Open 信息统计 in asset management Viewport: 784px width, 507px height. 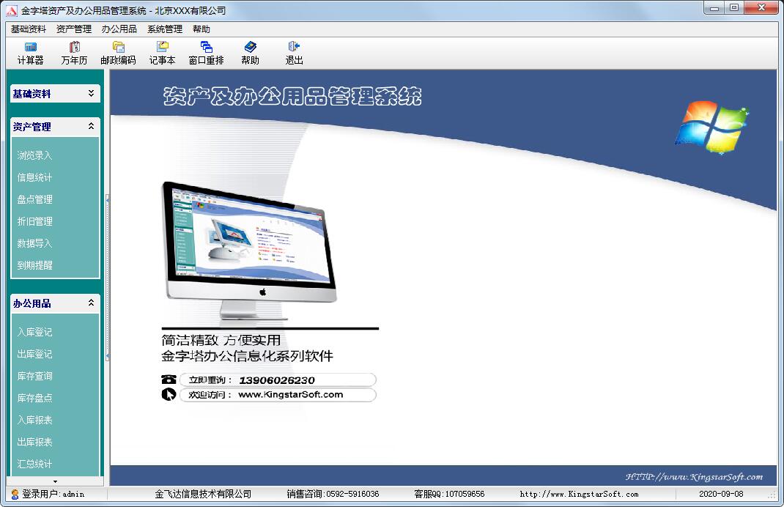[x=34, y=177]
